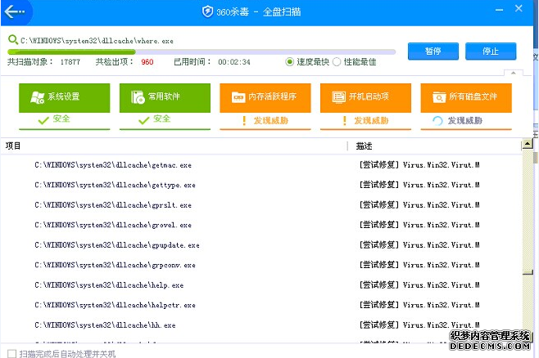The height and width of the screenshot is (358, 539).
Task: Click the Virut.M description for hh.exe
Action: [x=419, y=324]
